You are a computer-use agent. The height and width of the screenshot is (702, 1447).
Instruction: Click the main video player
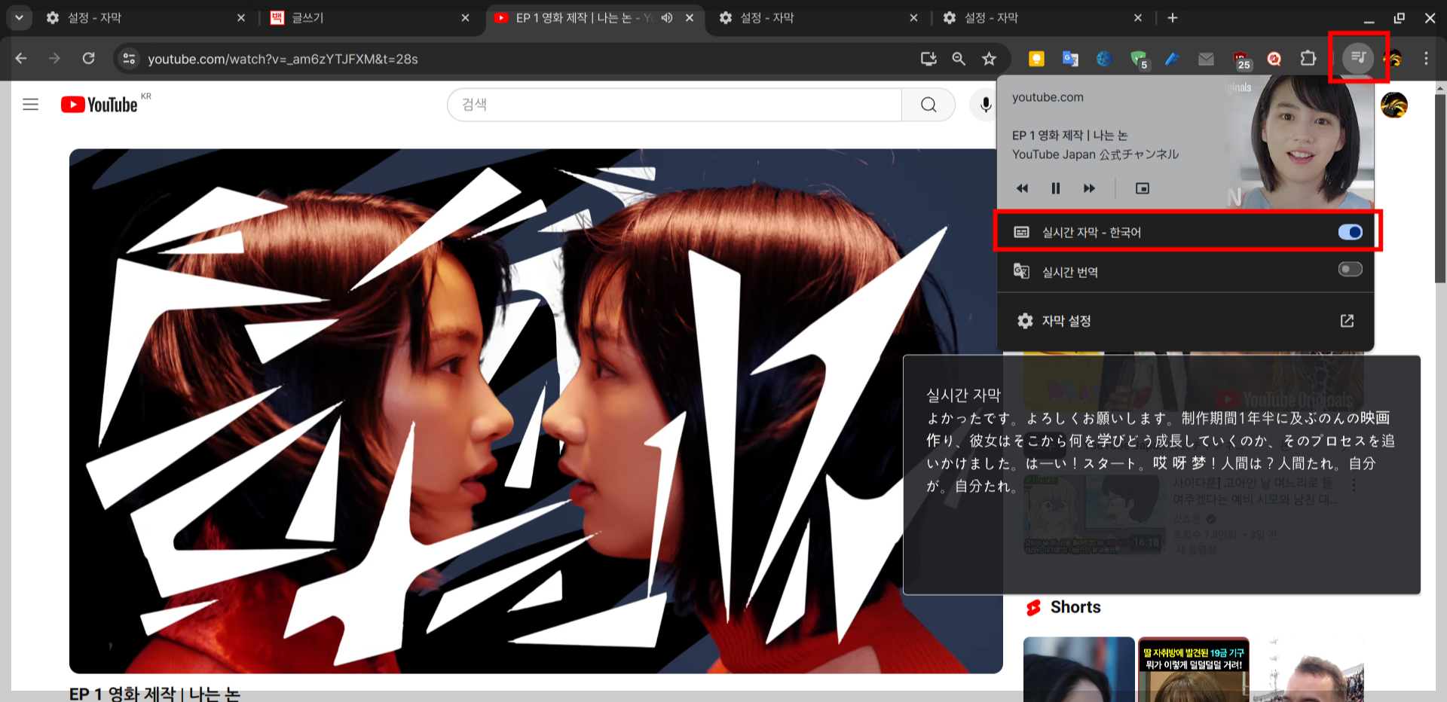point(536,411)
